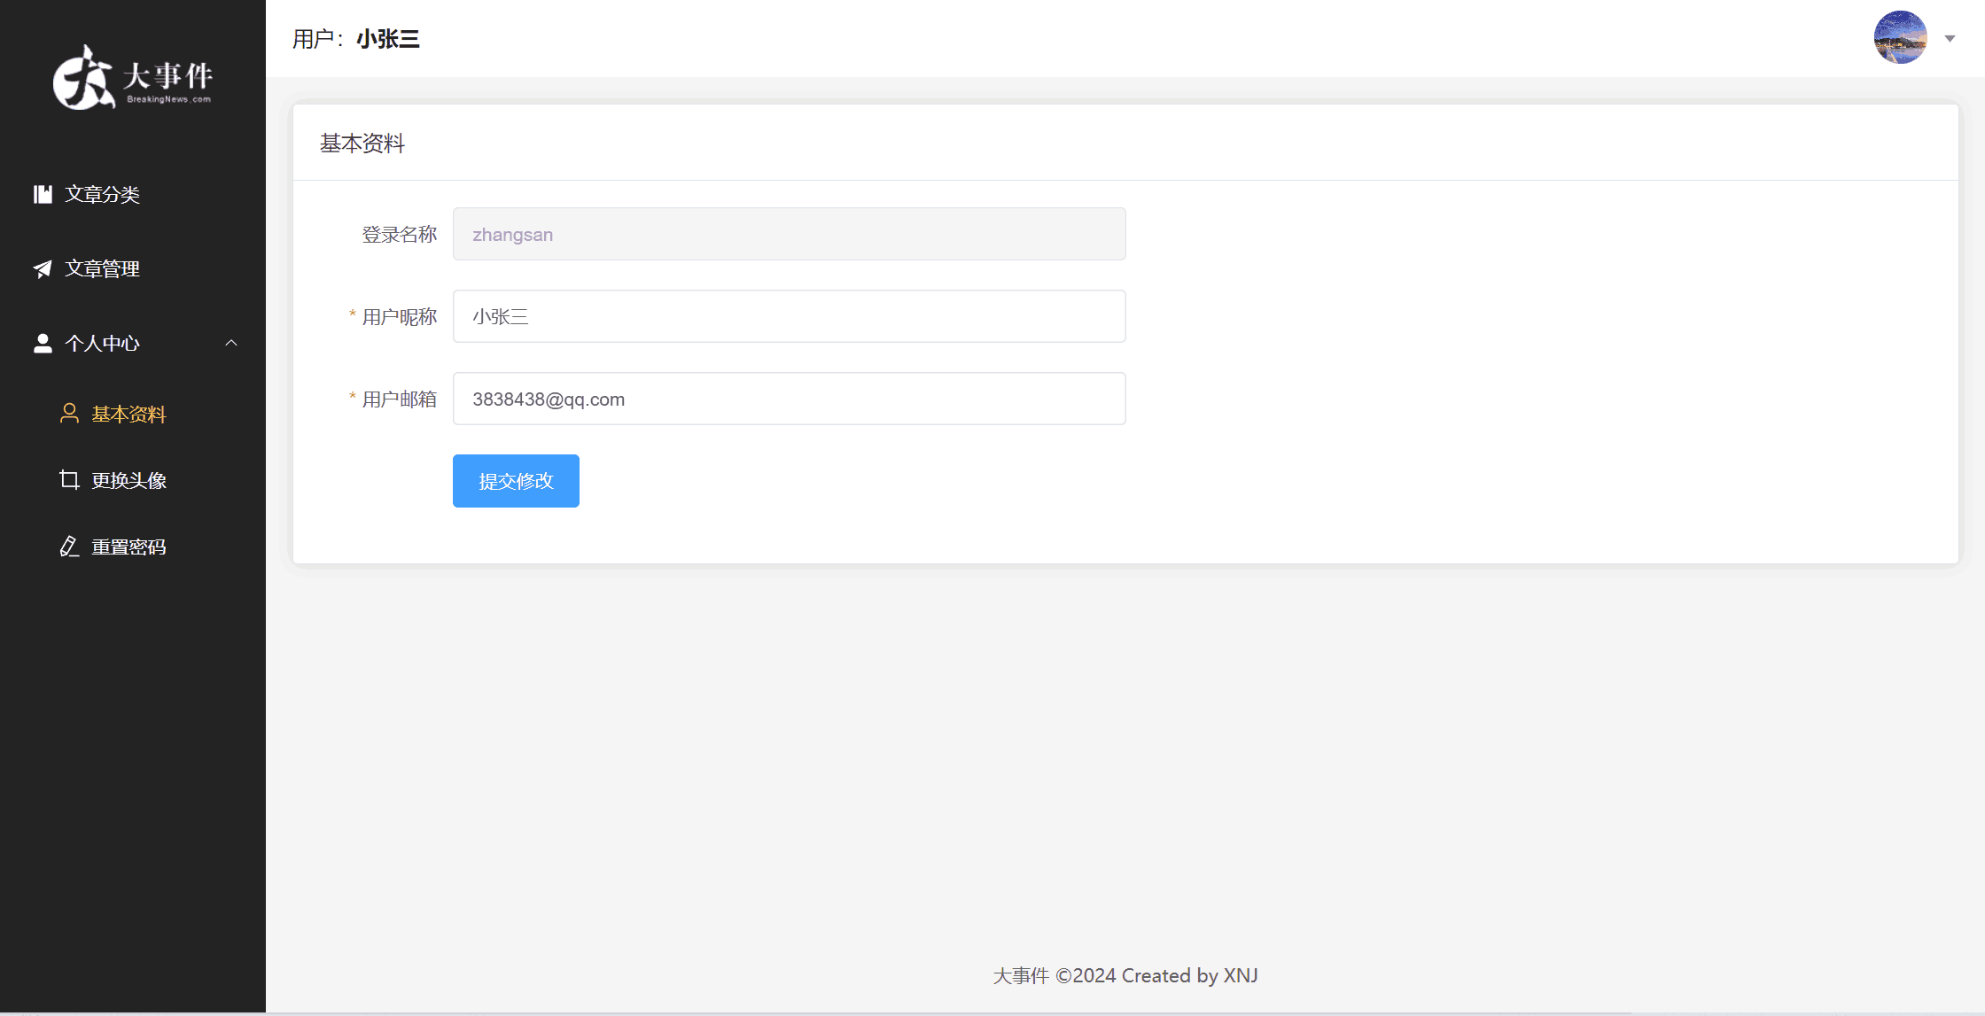Image resolution: width=1985 pixels, height=1016 pixels.
Task: Click the disabled 登录名称 field
Action: click(789, 234)
